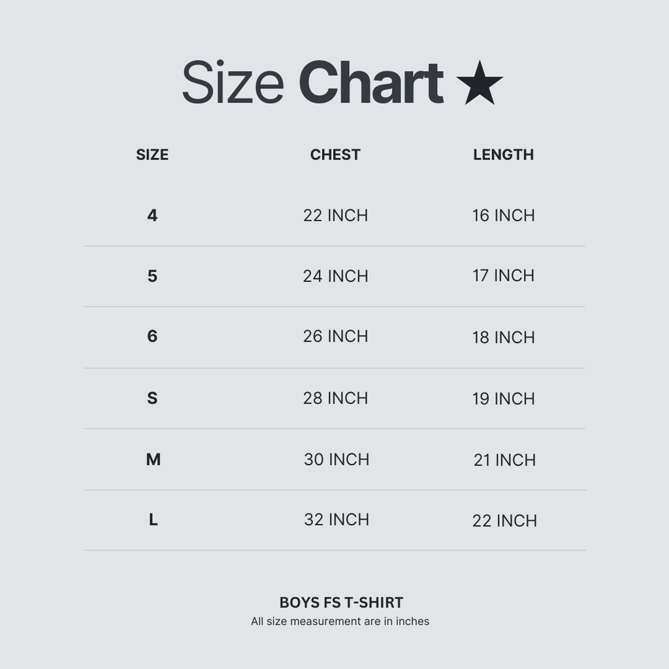Select size 5 row label

tap(152, 276)
